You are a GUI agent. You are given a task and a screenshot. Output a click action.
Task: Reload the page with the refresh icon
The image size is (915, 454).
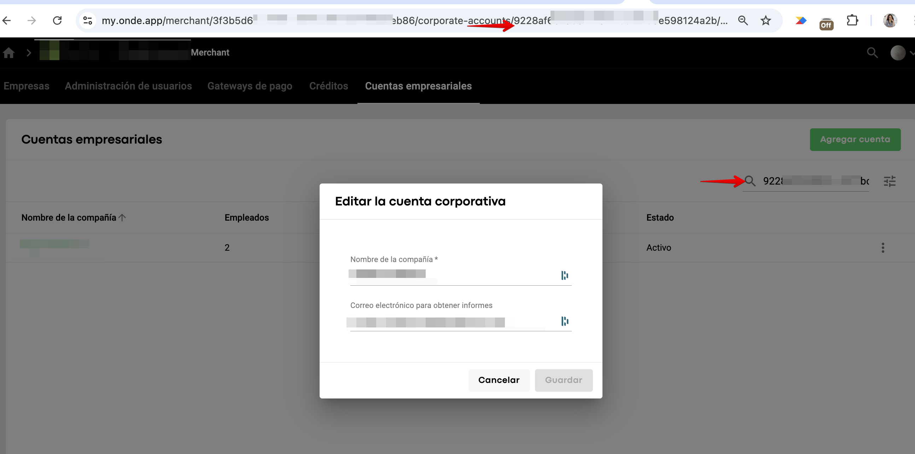(57, 21)
